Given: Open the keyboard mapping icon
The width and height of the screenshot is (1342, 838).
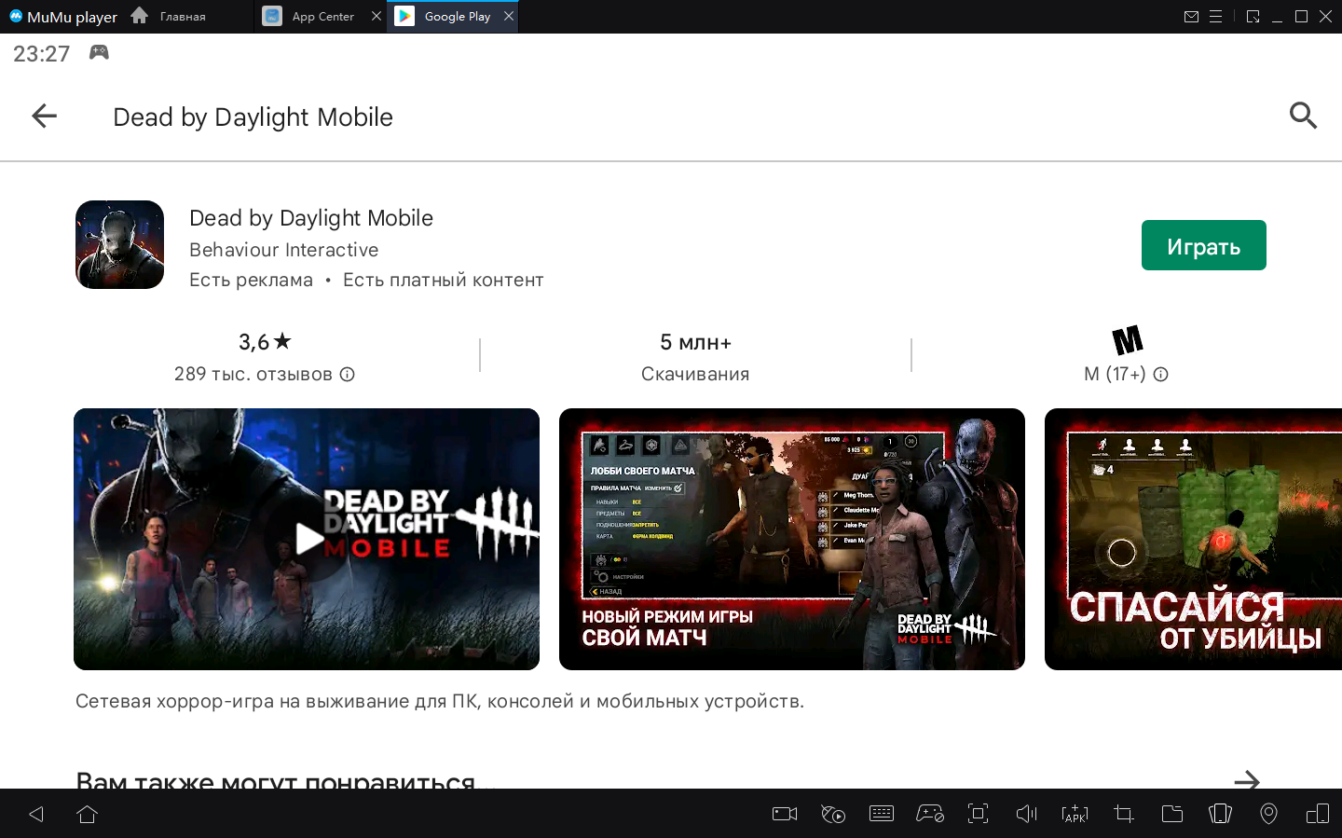Looking at the screenshot, I should (881, 814).
